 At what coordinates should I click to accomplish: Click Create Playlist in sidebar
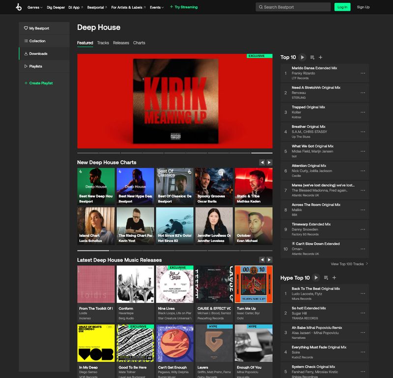tap(39, 83)
